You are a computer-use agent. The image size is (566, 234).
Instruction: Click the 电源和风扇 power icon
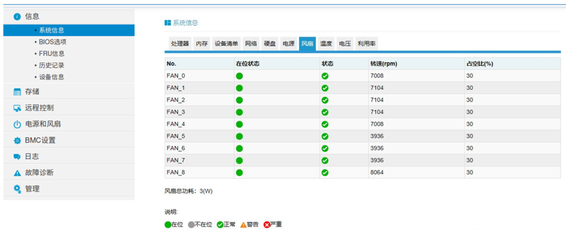coord(17,125)
